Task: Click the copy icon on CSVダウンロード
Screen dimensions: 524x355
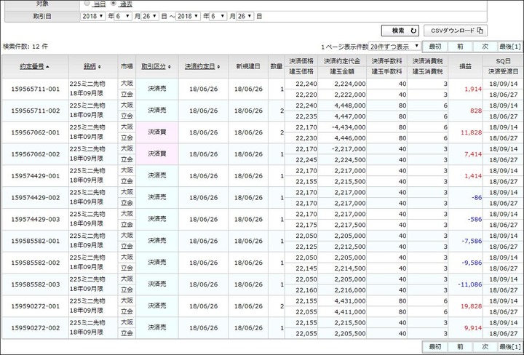Action: point(480,31)
